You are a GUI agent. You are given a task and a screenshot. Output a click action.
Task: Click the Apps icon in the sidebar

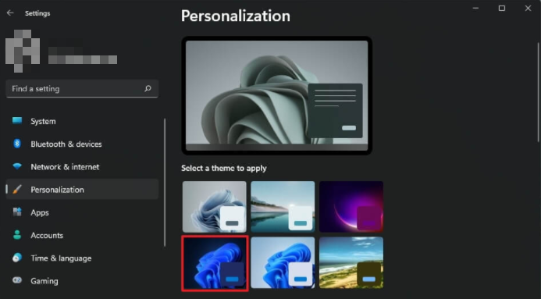(17, 212)
